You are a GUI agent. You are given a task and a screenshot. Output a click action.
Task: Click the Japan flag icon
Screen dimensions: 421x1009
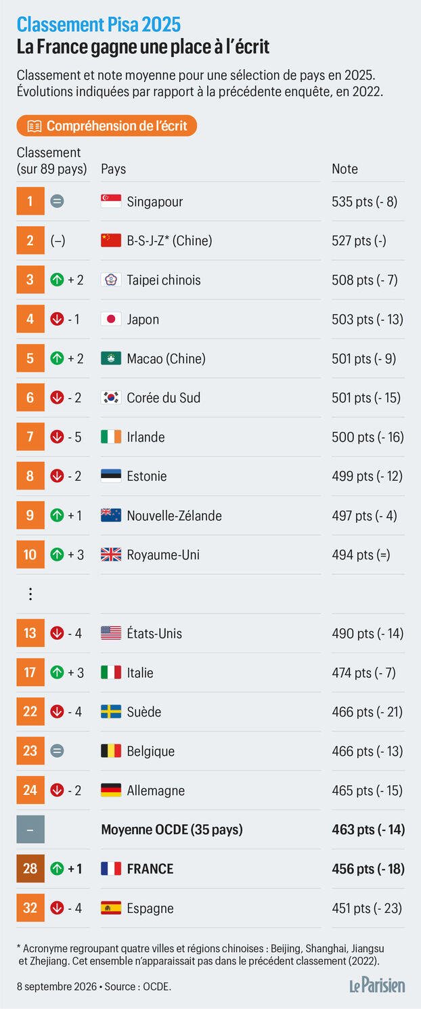(x=111, y=319)
